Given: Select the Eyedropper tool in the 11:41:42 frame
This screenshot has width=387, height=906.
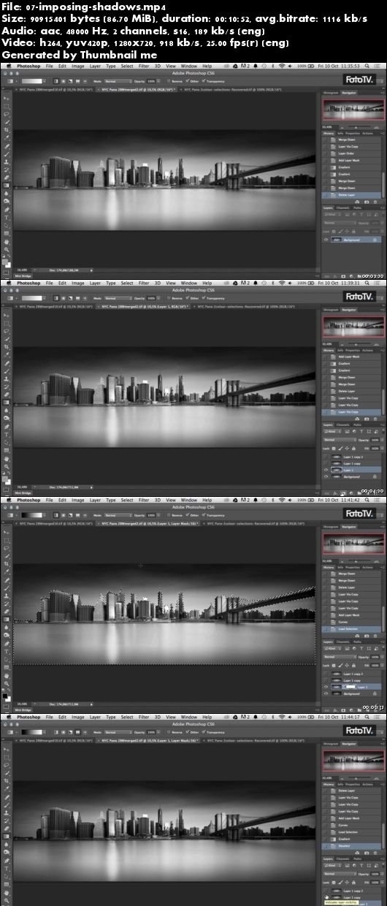Looking at the screenshot, I should (x=7, y=571).
